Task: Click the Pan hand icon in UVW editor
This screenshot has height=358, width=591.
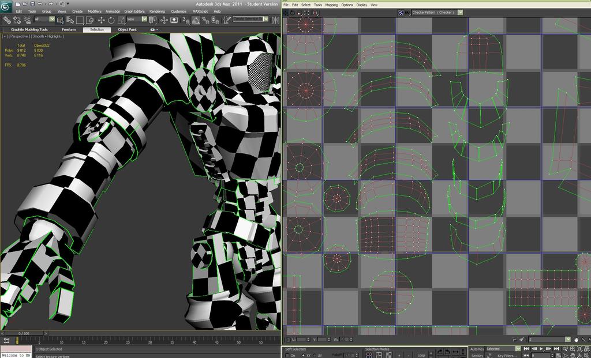Action: coord(576,340)
